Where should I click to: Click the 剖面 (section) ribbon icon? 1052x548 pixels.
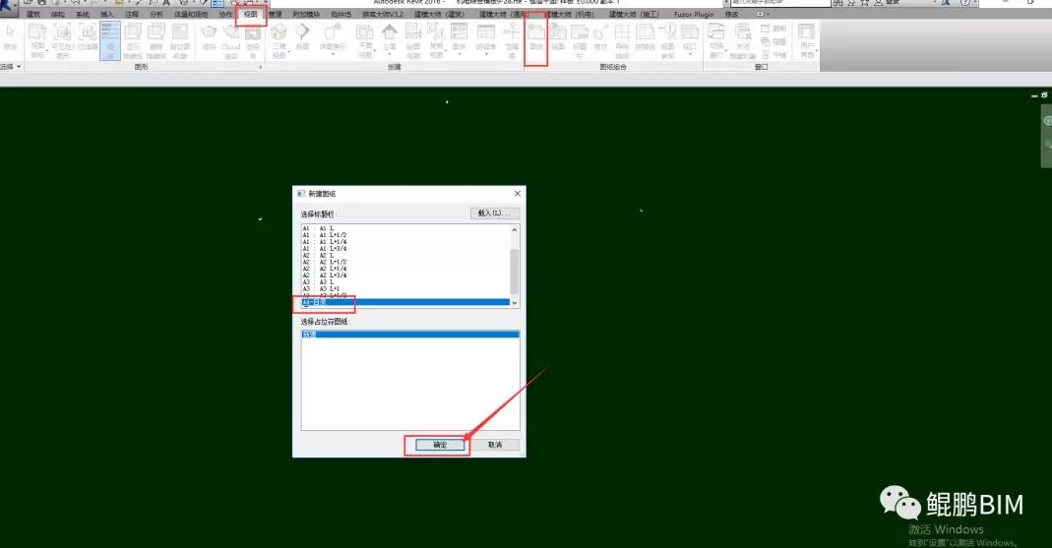[x=302, y=36]
